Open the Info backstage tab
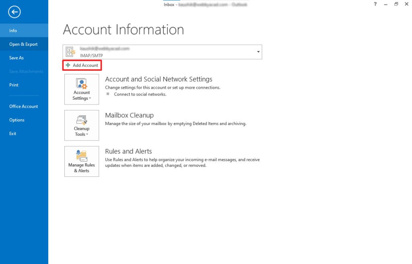 [x=24, y=31]
